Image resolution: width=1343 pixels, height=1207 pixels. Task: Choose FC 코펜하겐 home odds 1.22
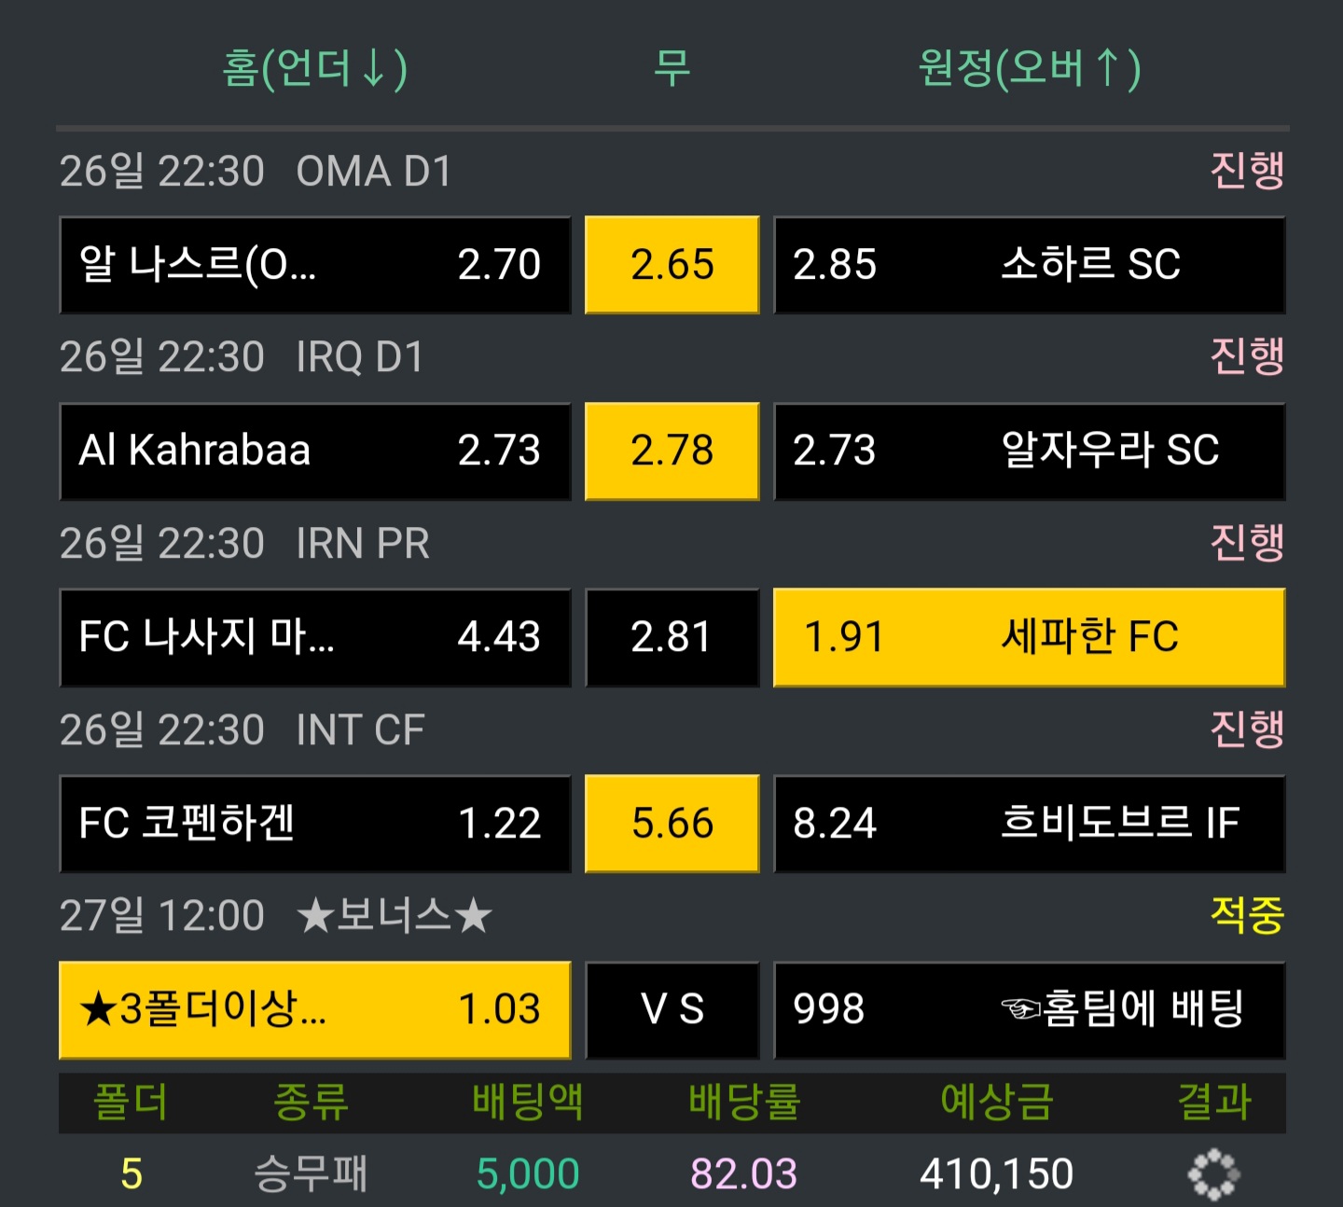coord(315,824)
